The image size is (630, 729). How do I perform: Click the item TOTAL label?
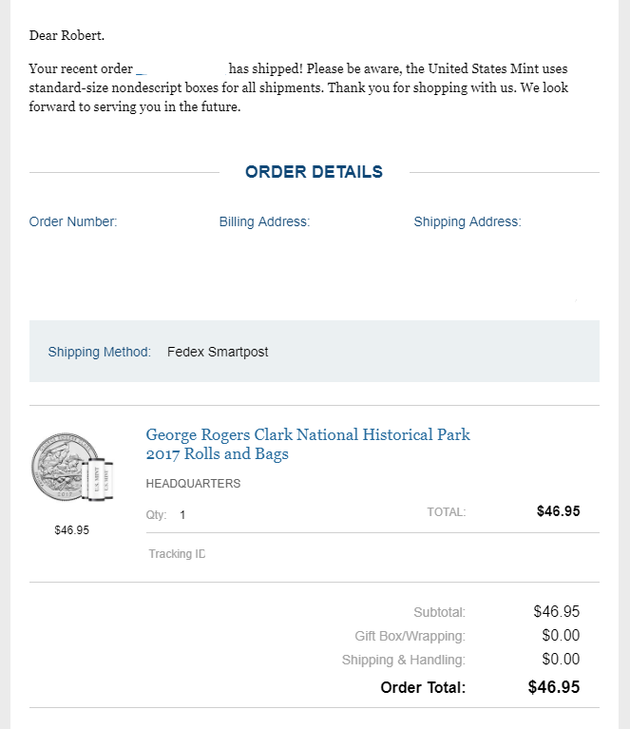[446, 512]
